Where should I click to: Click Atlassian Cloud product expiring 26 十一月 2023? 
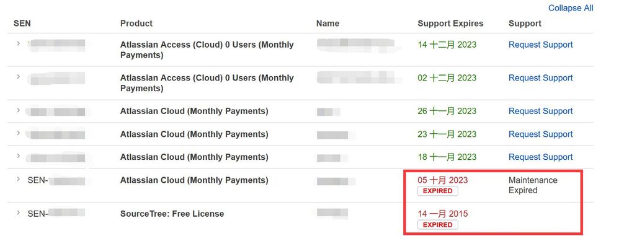pos(194,111)
